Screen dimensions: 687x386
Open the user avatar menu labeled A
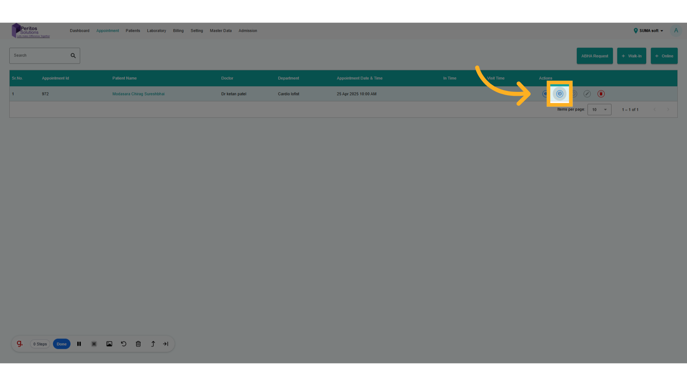676,31
